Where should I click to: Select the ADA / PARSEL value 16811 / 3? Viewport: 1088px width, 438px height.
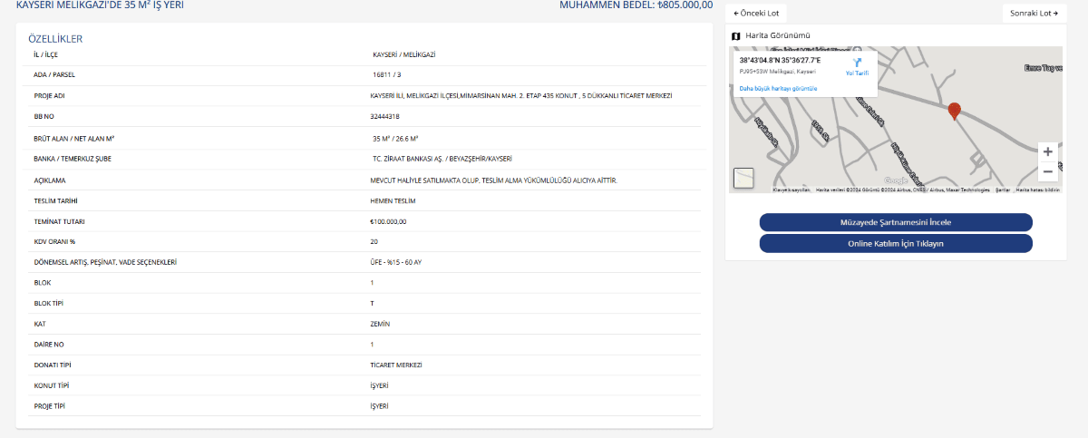coord(386,74)
